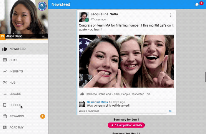206x134 pixels.
Task: Select HUB in the sidebar menu
Action: point(24,83)
